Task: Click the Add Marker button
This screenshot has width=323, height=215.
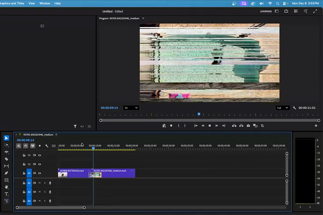Action: coord(39,145)
